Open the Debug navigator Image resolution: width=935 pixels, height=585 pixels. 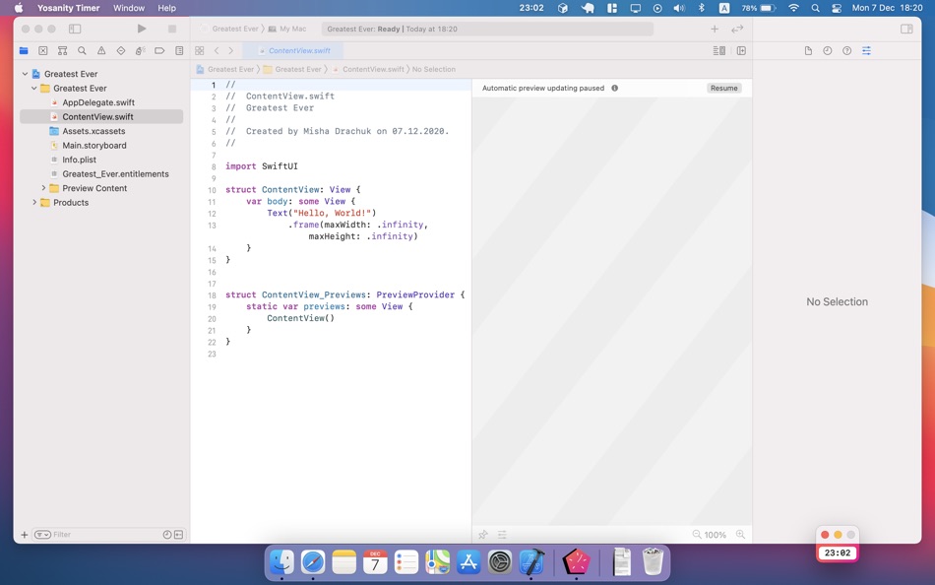point(140,51)
